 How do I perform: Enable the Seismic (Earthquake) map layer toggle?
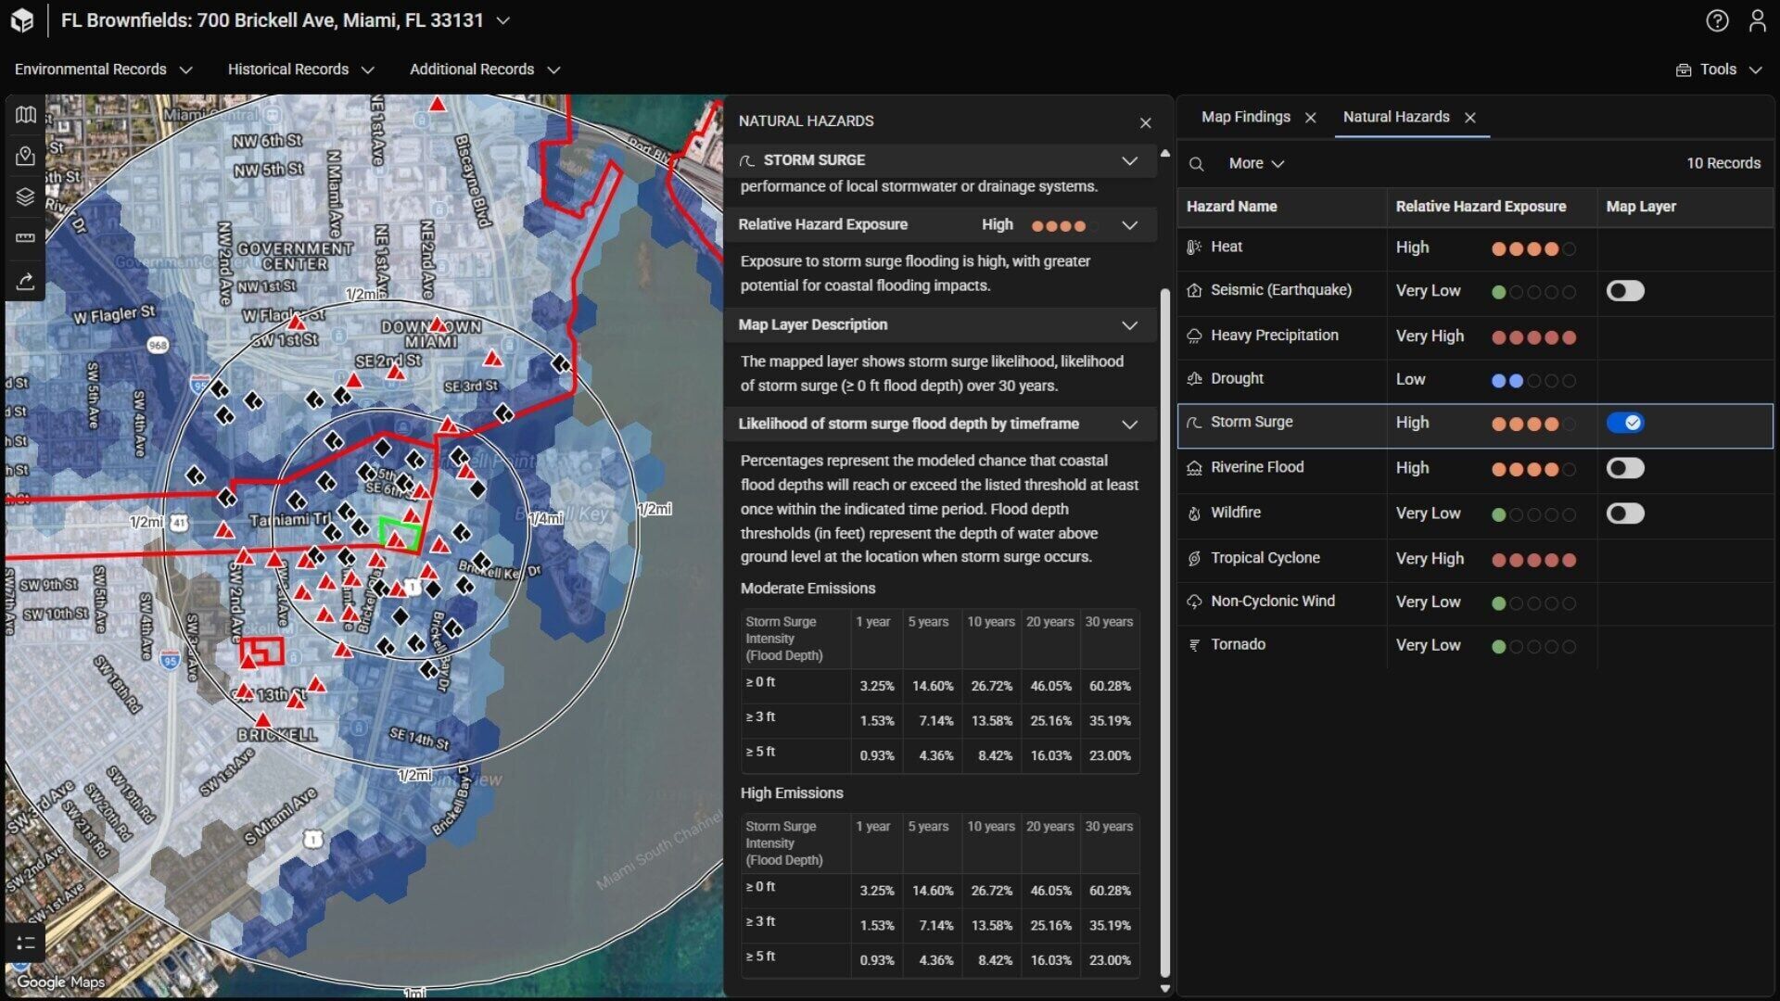(x=1625, y=291)
